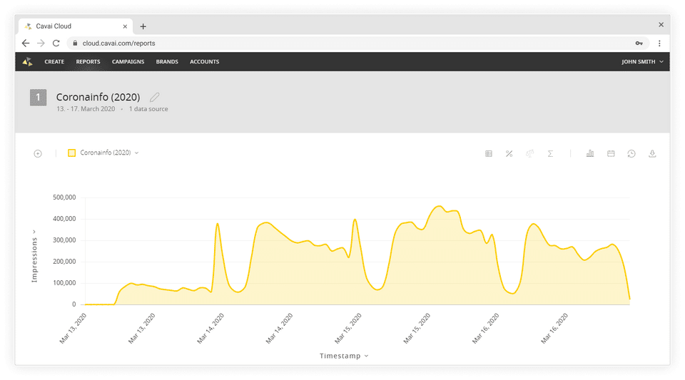Open the browser three-dot menu
Viewport: 685px width, 380px height.
click(659, 43)
